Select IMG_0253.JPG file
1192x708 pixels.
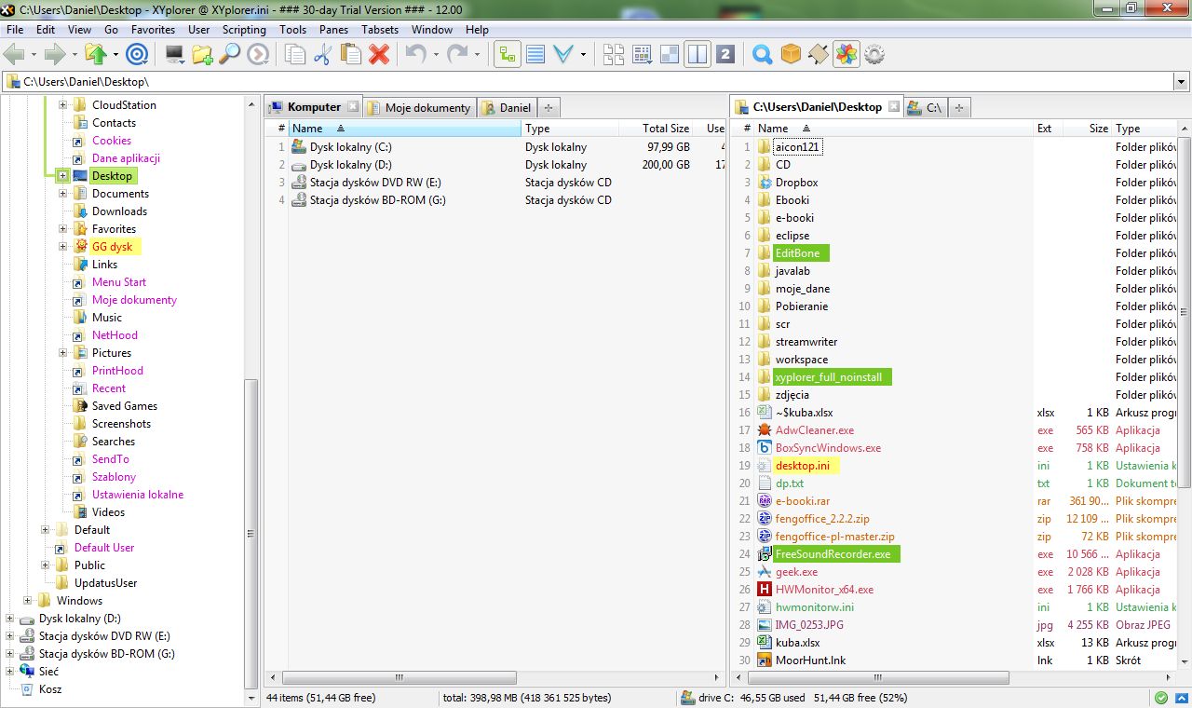[809, 625]
